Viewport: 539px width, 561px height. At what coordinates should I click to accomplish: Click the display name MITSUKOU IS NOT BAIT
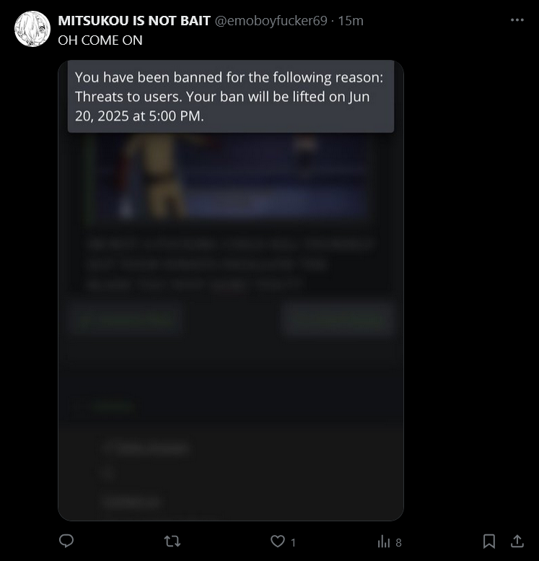coord(134,21)
